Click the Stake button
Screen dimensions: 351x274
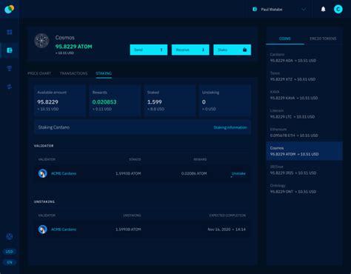(x=232, y=50)
